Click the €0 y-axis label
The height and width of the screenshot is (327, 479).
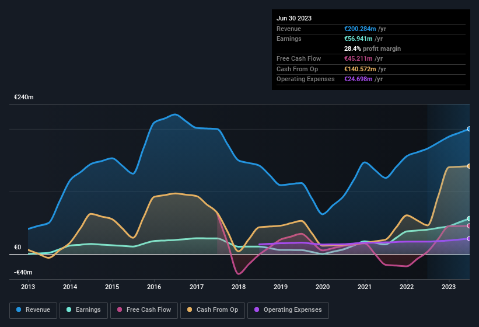point(18,247)
